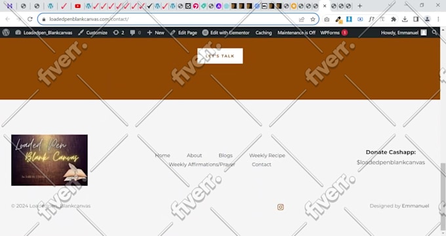This screenshot has height=236, width=446.
Task: Open the Extensions puzzle menu
Action: tap(394, 20)
